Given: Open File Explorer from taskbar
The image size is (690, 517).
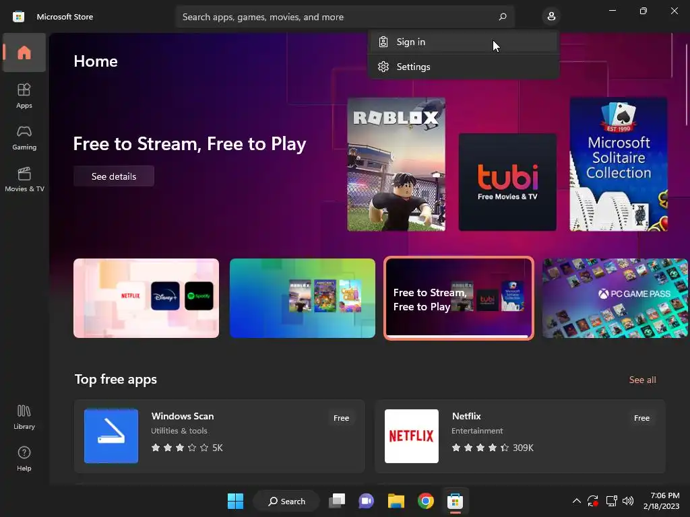Looking at the screenshot, I should [396, 501].
